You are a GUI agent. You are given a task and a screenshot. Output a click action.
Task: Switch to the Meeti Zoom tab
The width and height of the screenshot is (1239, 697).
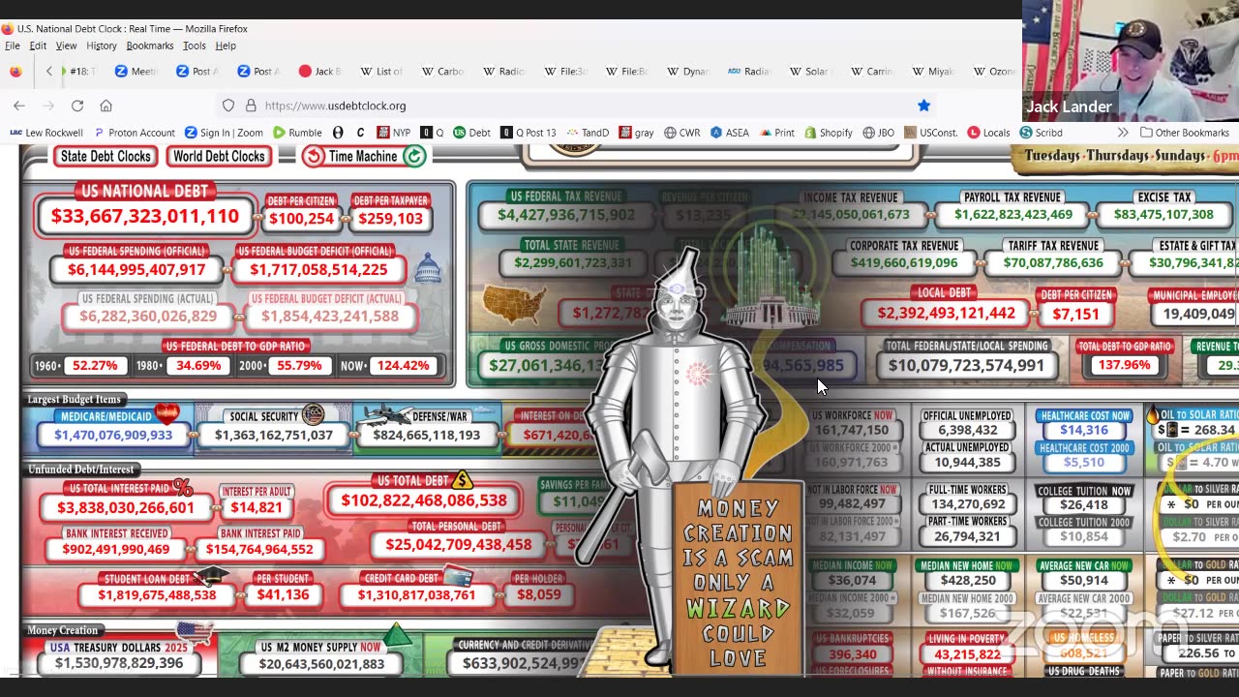(x=136, y=71)
